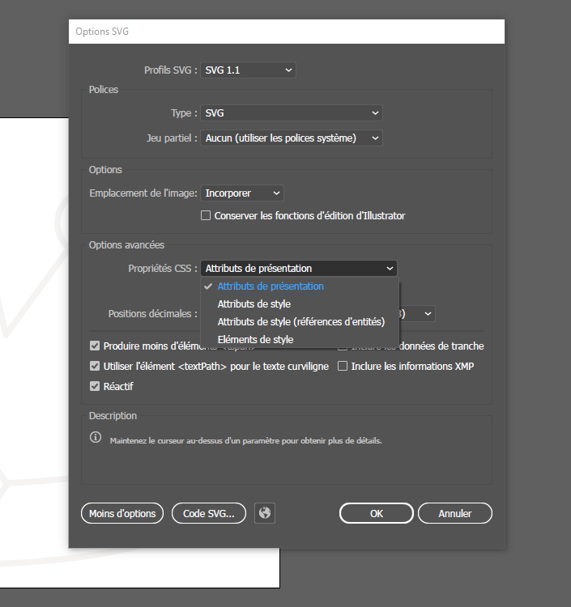Open Code SVG... viewer button
The width and height of the screenshot is (571, 607).
pos(209,513)
